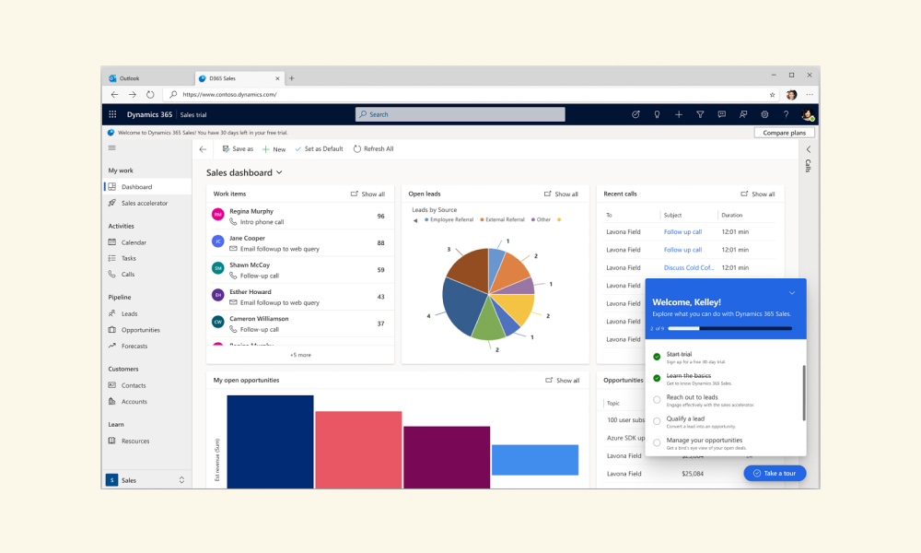Click Esther Howard's avatar in Work items

click(x=218, y=295)
